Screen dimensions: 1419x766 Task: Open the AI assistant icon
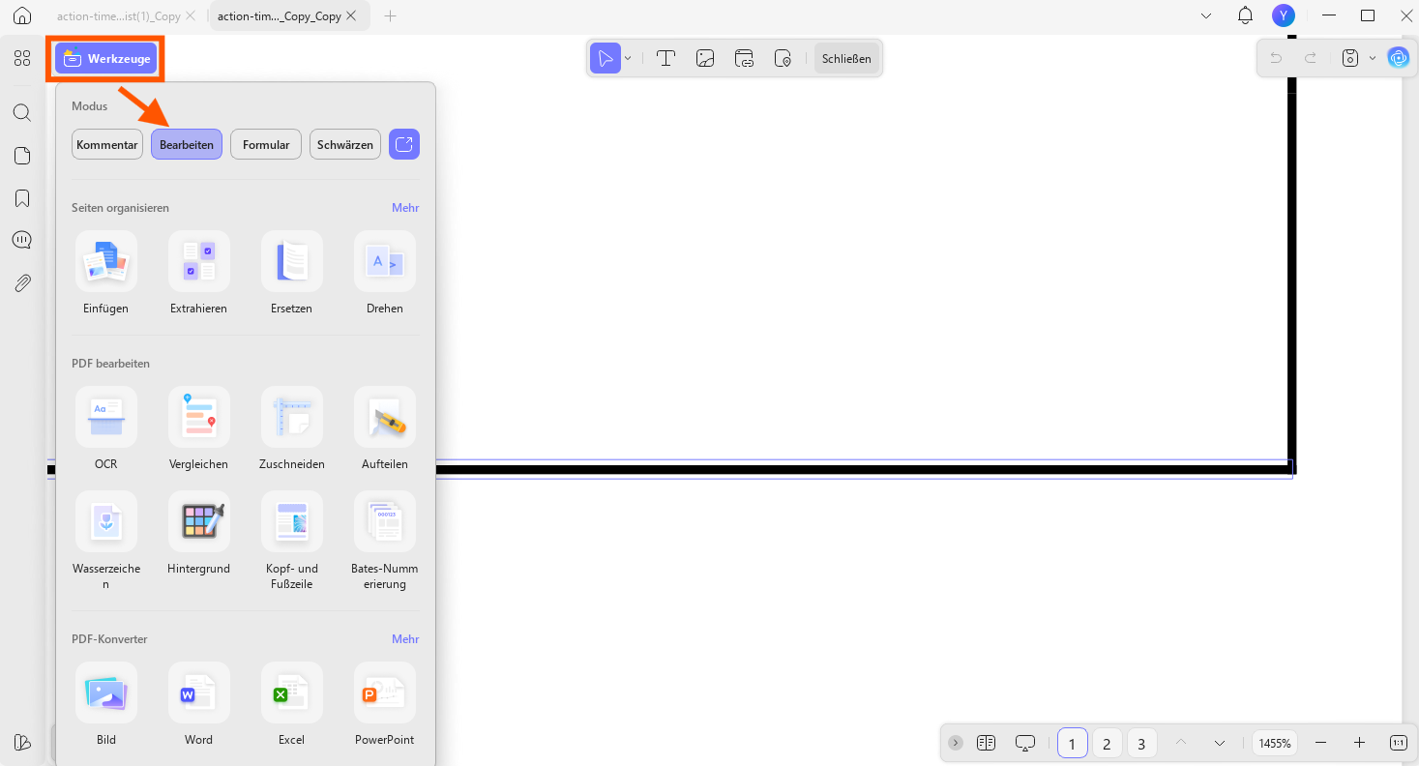point(1398,58)
